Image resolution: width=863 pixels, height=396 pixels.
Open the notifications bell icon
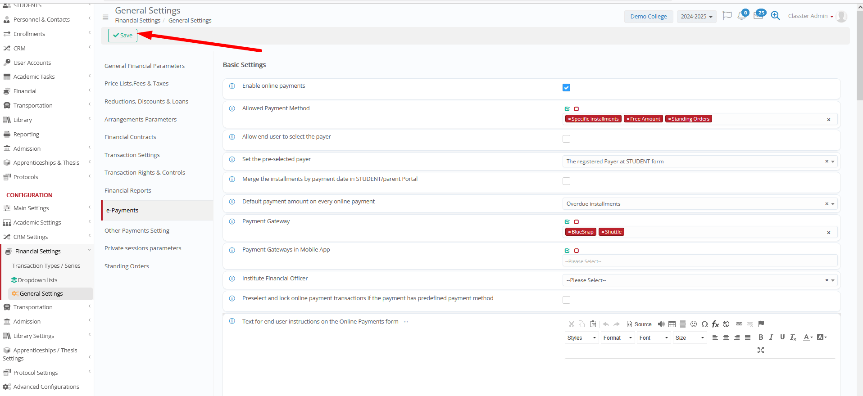coord(741,16)
